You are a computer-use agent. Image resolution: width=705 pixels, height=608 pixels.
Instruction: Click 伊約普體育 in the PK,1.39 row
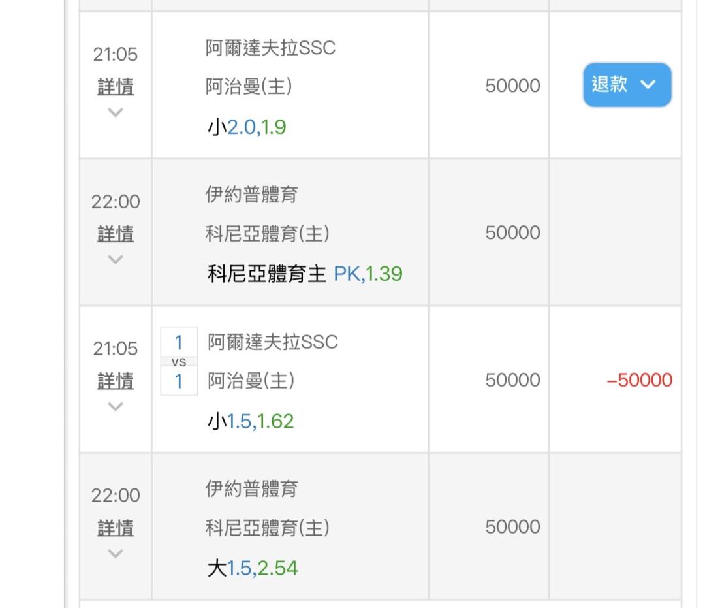(x=251, y=195)
